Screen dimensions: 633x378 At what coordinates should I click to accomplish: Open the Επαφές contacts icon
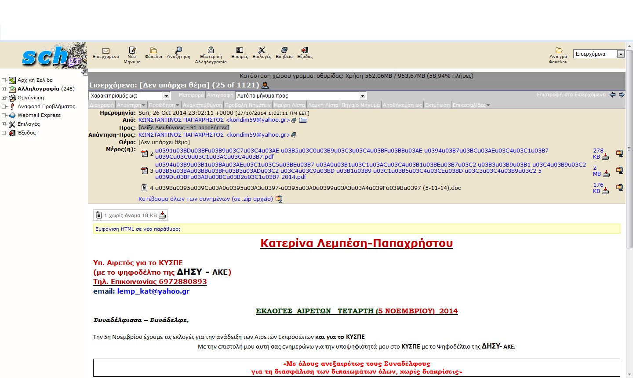pos(240,51)
